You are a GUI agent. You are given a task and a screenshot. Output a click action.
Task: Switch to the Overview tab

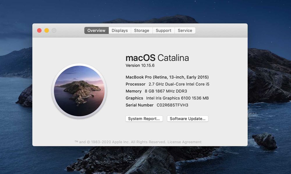click(96, 31)
